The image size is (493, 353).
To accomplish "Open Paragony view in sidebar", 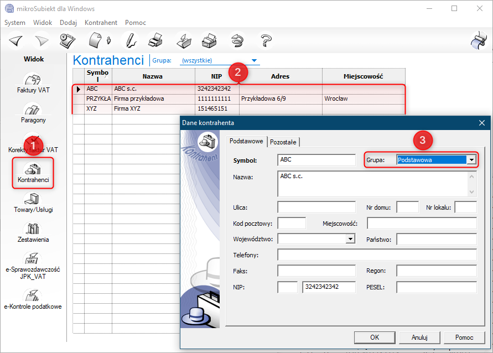I will tap(33, 113).
